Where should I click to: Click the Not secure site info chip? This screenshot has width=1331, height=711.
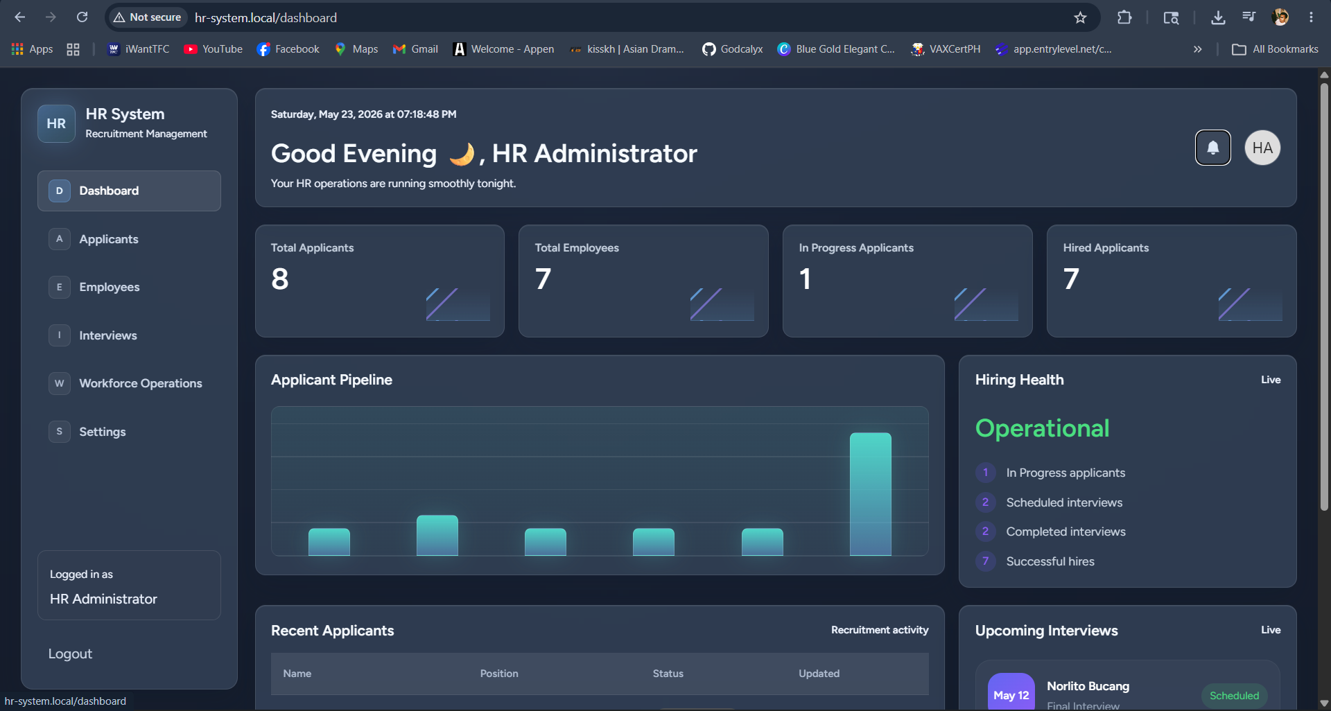(x=148, y=17)
